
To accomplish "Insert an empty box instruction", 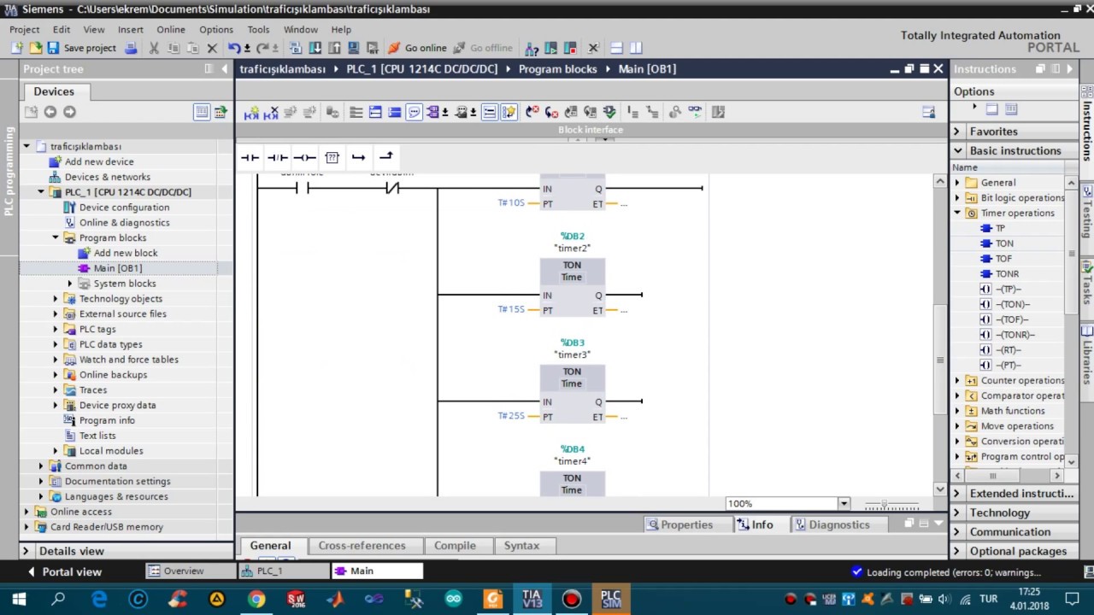I will (332, 157).
